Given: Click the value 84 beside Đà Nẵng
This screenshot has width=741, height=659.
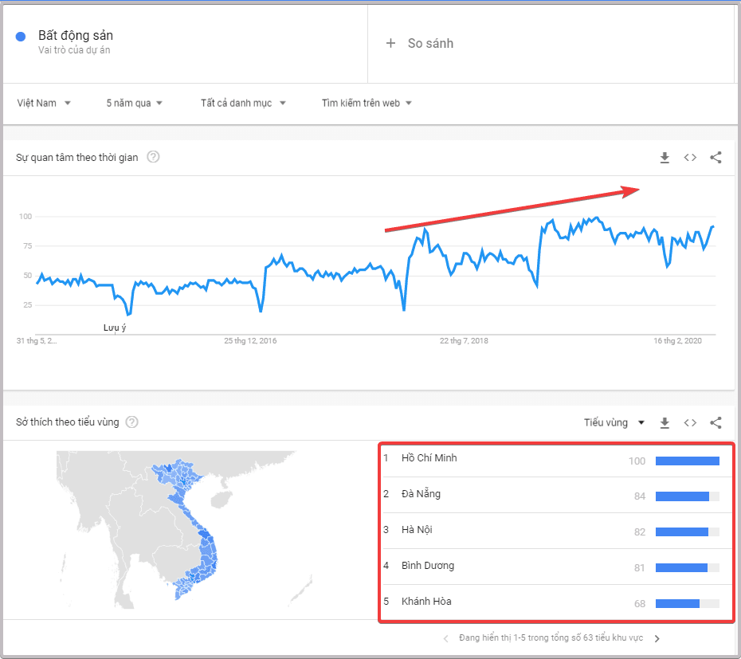Looking at the screenshot, I should [x=640, y=496].
